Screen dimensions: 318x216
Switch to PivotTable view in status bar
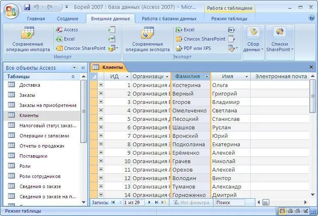(x=290, y=211)
